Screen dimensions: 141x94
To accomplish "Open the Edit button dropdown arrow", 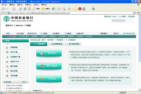I will pos(72,9).
